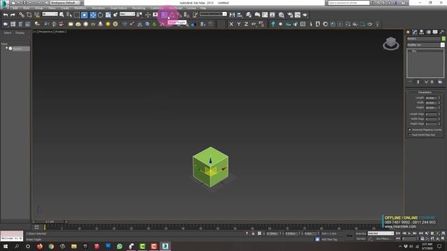Click Configure Modifier Sets icon
Viewport: 447px width, 251px height.
pos(440,82)
